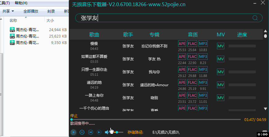The image size is (269, 137).
Task: Download APE for 只想一生跟你走
Action: (x=182, y=70)
